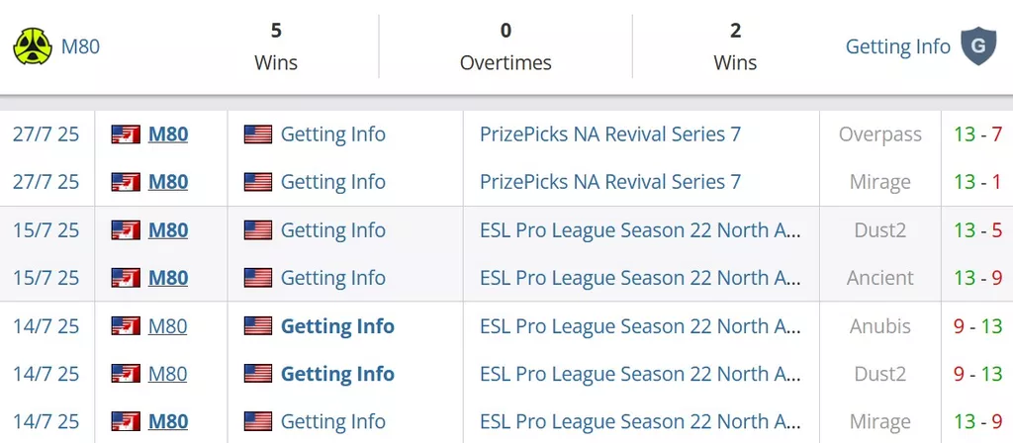Click M80 flag icon in Anubis row

point(126,326)
